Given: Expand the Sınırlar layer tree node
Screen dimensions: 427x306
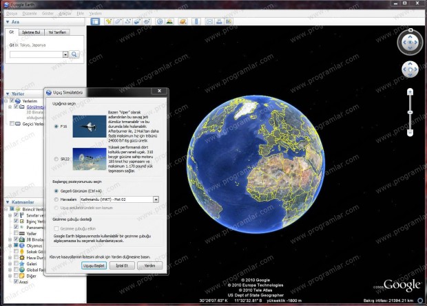Looking at the screenshot, I should (x=10, y=215).
